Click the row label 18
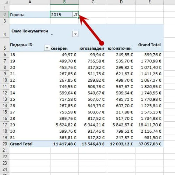175x175 pixels. 30,55
